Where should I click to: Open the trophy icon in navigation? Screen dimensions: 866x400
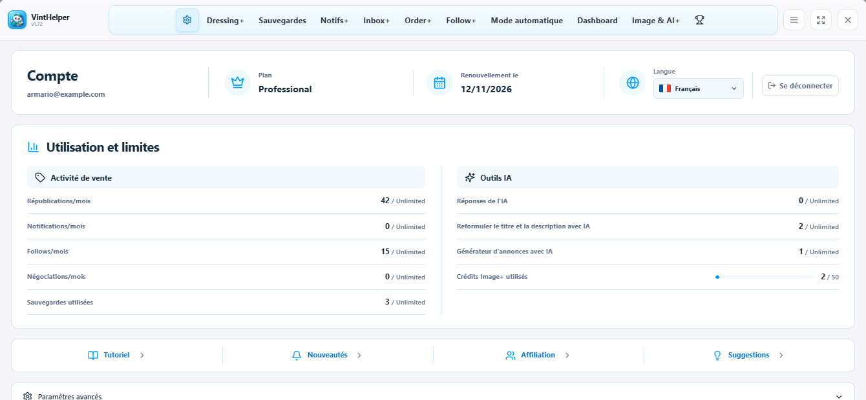pyautogui.click(x=699, y=20)
